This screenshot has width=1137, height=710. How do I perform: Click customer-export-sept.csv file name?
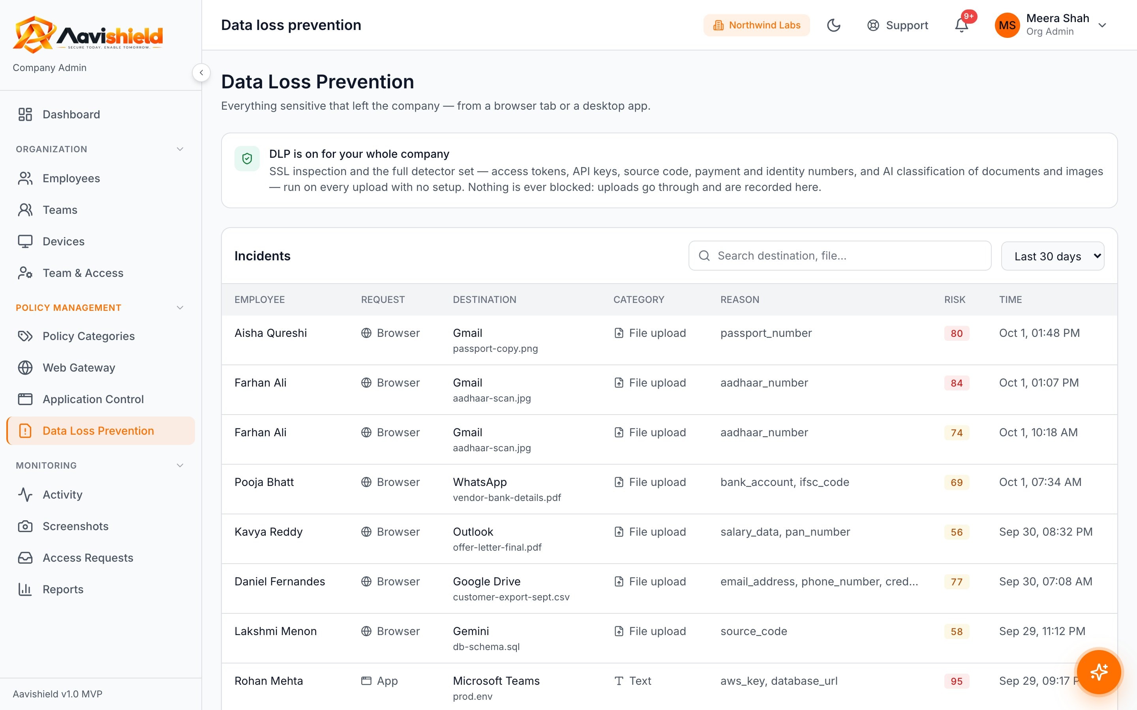coord(511,597)
